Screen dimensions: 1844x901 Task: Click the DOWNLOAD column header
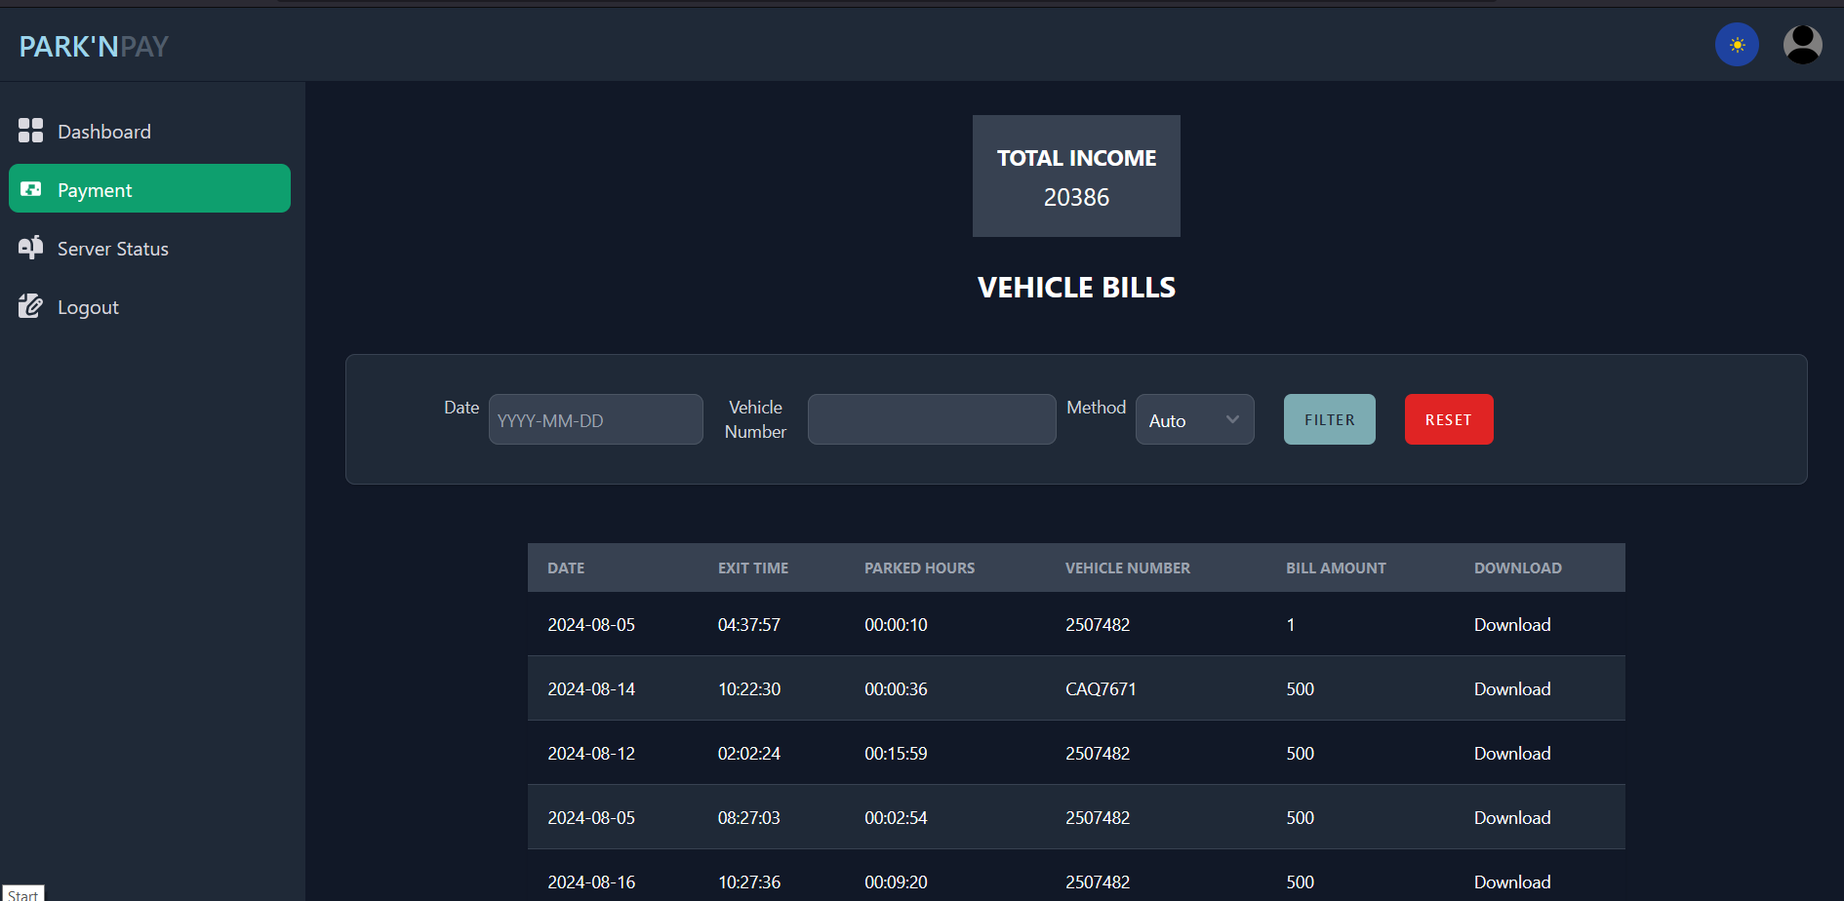point(1517,568)
